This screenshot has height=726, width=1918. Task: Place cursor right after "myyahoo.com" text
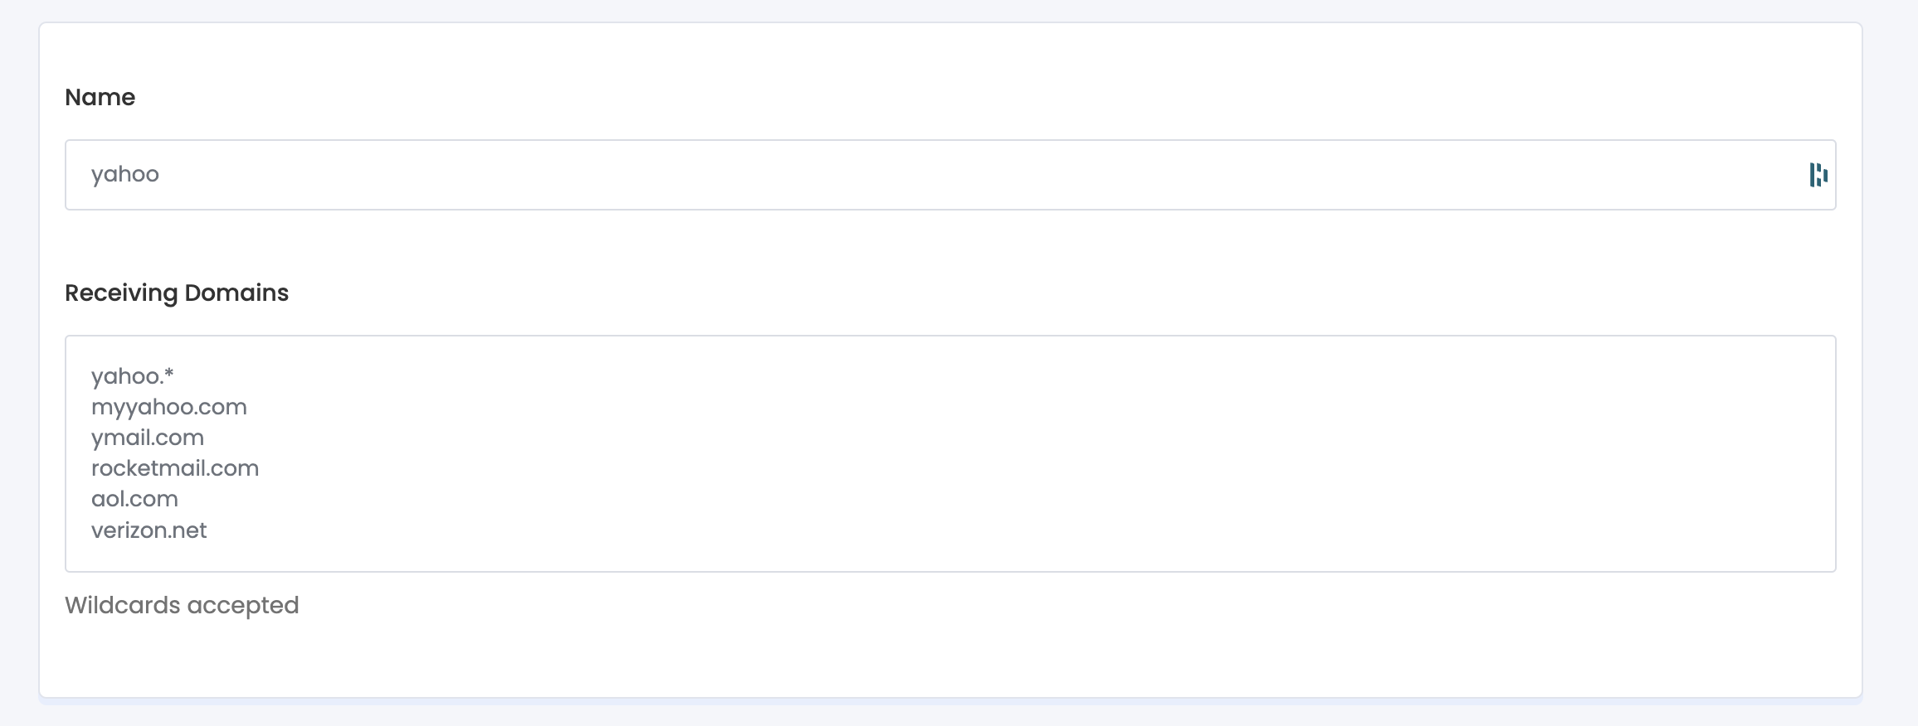248,407
